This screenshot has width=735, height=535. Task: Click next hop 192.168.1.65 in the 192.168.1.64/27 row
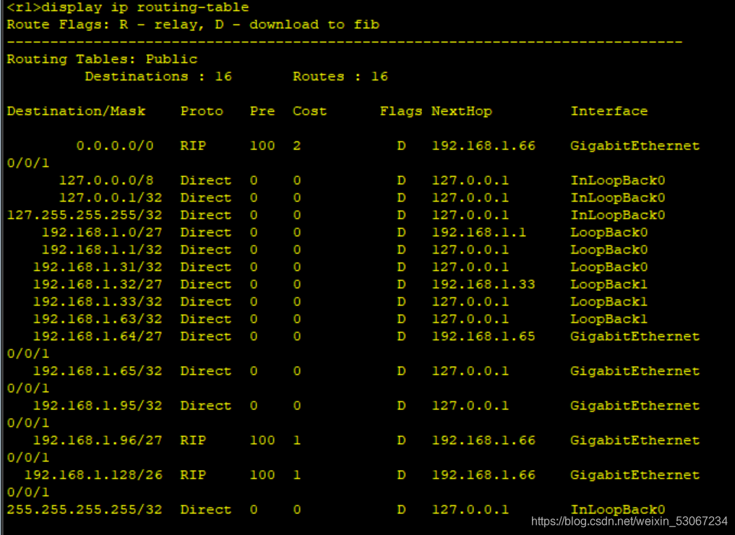tap(483, 336)
